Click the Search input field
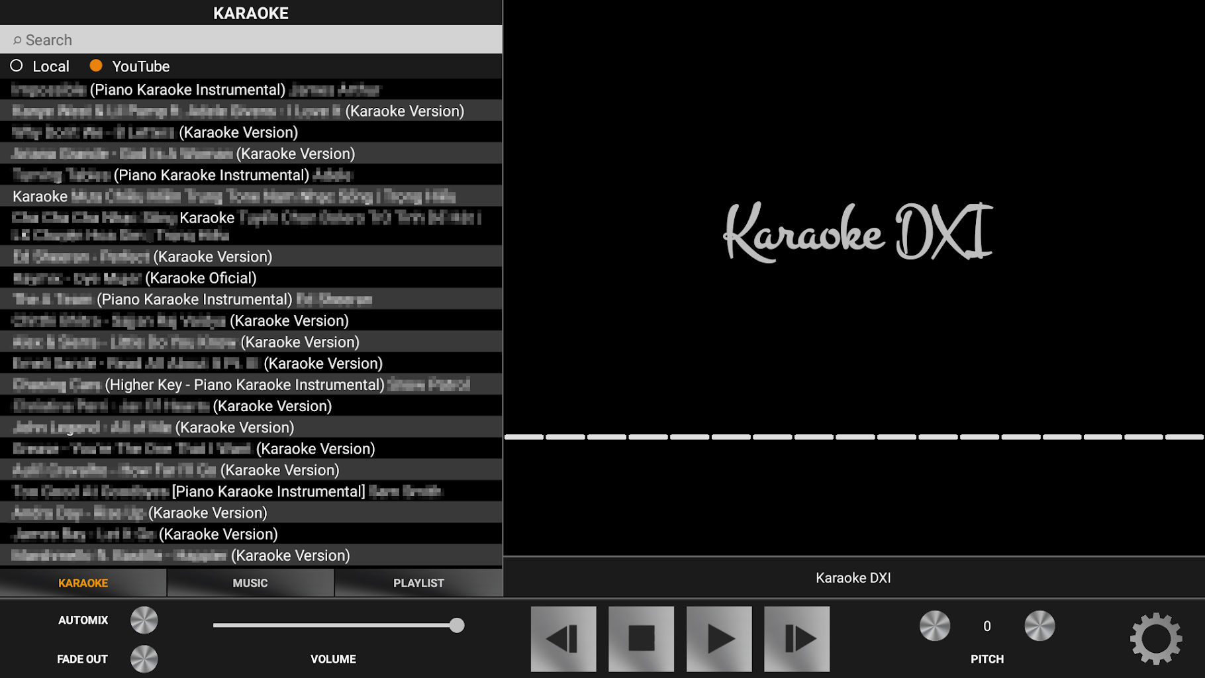Screen dimensions: 1205x678 251,40
